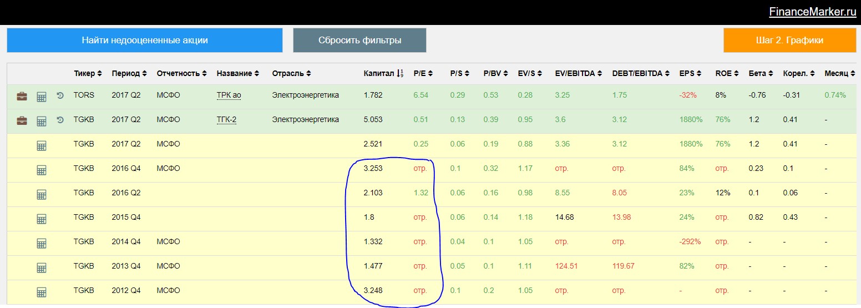
Task: Go to Шаг 2. Графики
Action: [789, 41]
